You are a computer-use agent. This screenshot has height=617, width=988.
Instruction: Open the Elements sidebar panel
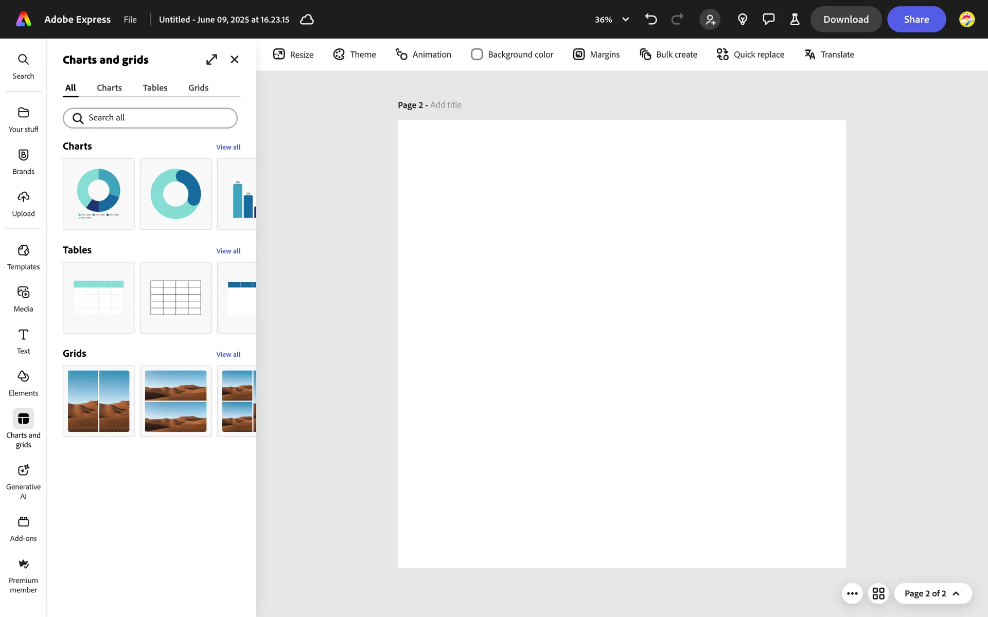point(23,383)
